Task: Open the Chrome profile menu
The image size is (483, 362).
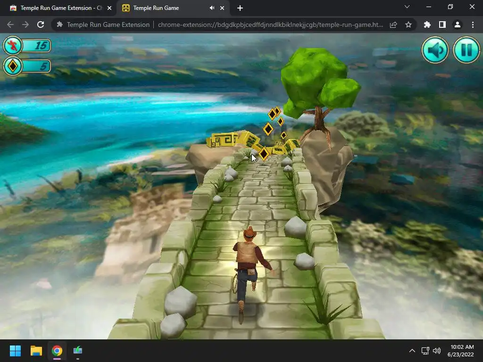Action: pyautogui.click(x=458, y=25)
